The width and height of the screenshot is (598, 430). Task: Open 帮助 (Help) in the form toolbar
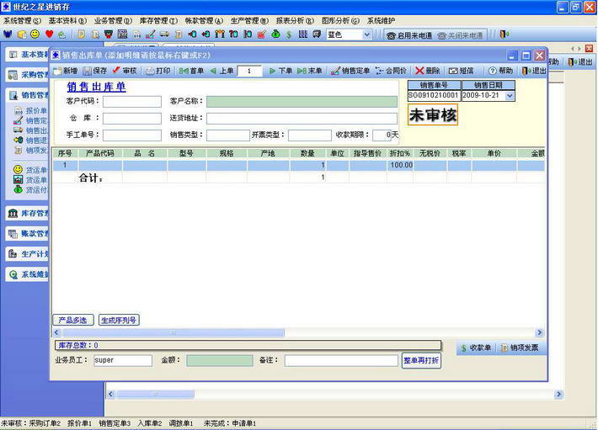click(x=500, y=72)
